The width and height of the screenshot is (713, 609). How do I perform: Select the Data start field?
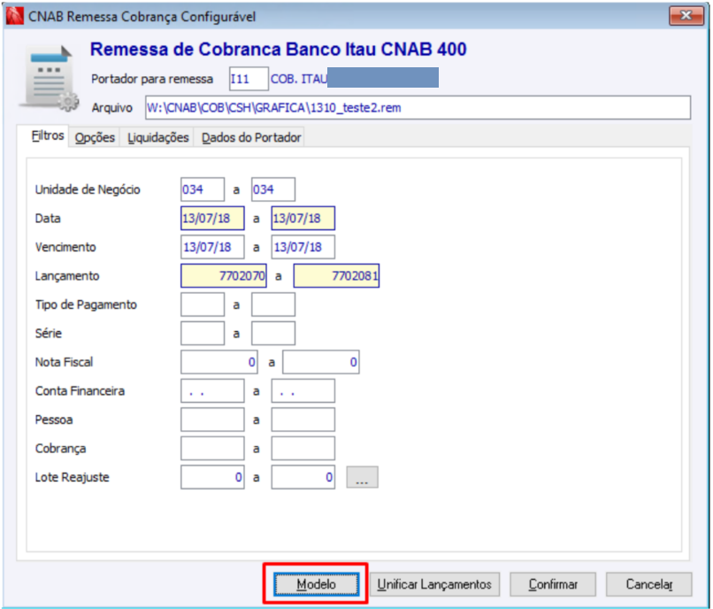click(x=212, y=218)
